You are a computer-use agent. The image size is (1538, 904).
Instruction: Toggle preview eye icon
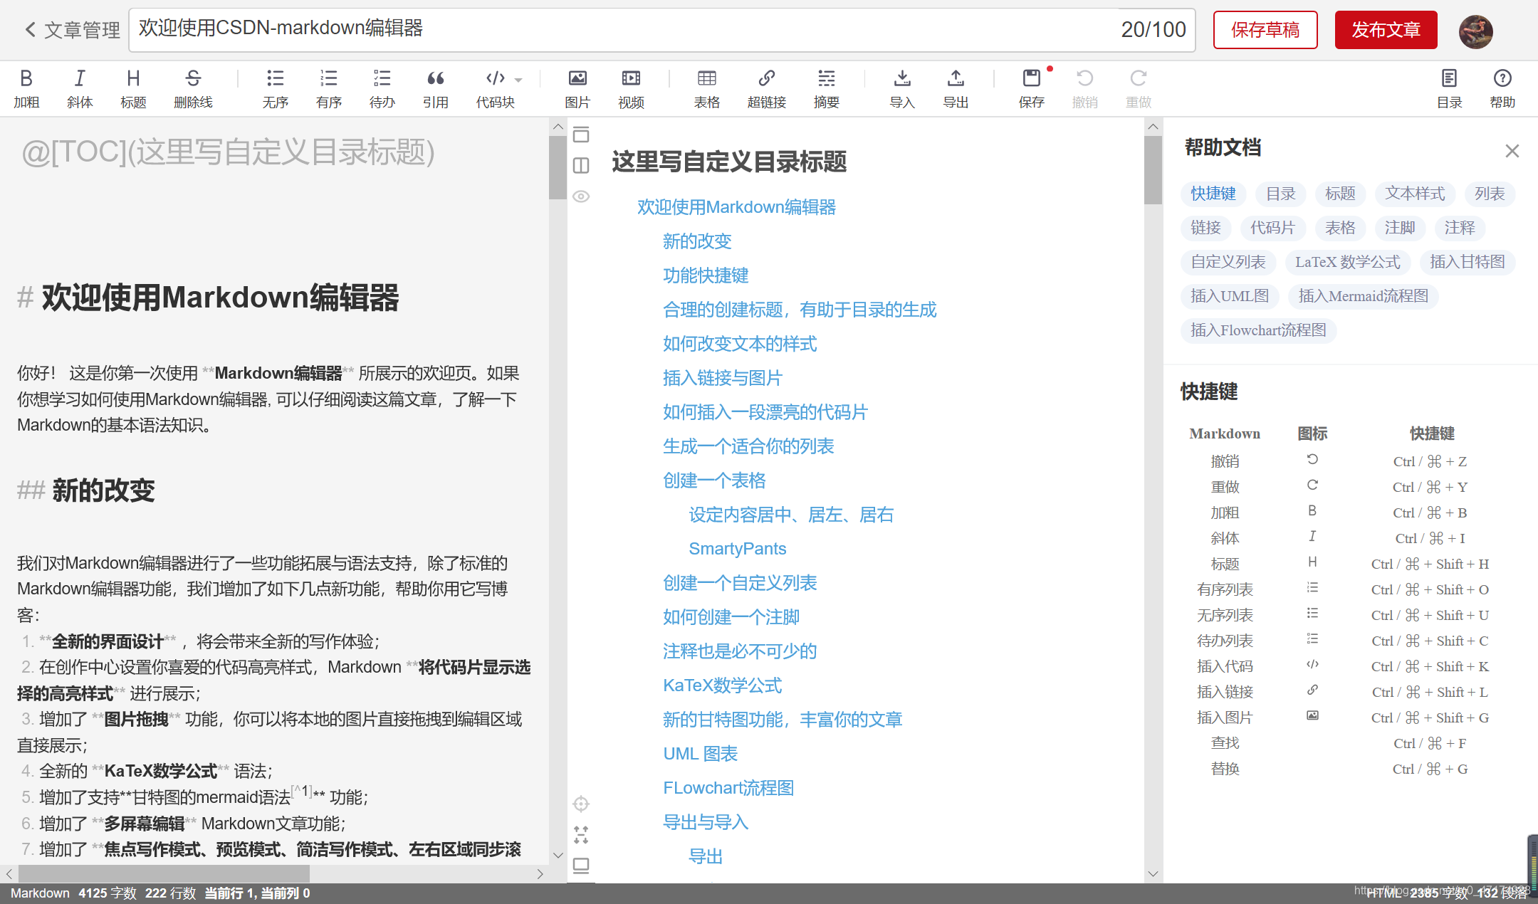581,196
